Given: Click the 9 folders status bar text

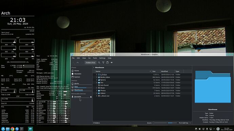Looking at the screenshot, I should coord(97,123).
